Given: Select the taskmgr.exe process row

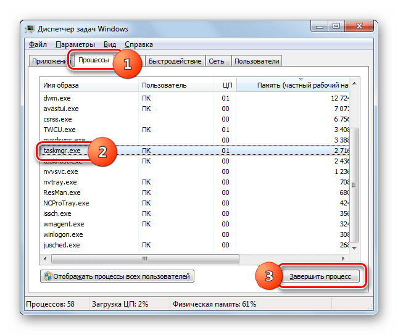Looking at the screenshot, I should [194, 151].
